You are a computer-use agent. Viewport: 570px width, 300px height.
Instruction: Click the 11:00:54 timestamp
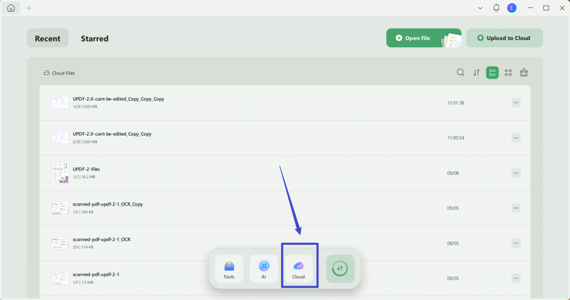(455, 138)
